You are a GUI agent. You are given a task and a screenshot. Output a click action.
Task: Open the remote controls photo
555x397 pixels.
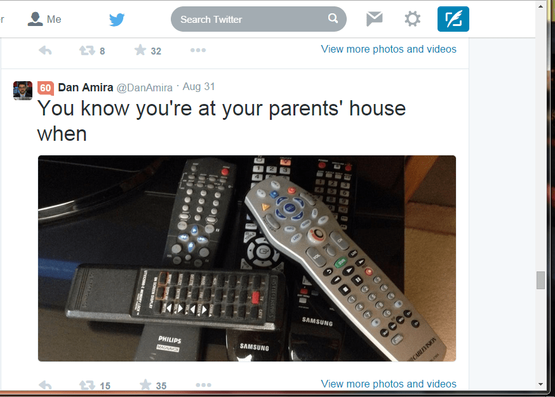[247, 258]
